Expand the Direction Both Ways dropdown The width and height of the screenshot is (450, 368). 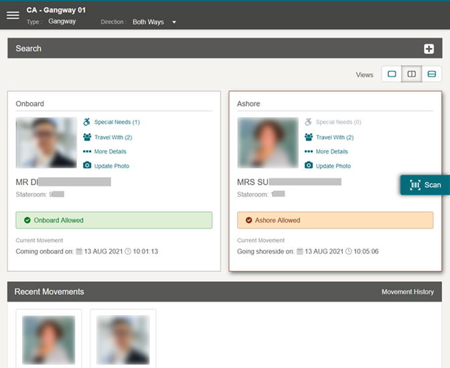(155, 22)
